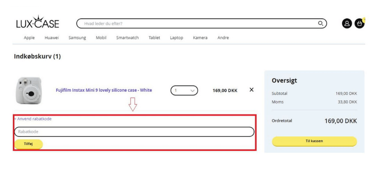Collapse the Anvend rabatkode section
The height and width of the screenshot is (187, 375).
33,119
